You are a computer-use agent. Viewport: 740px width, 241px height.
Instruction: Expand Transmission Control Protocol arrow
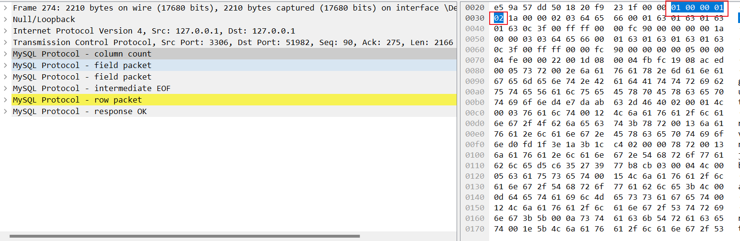[x=5, y=43]
